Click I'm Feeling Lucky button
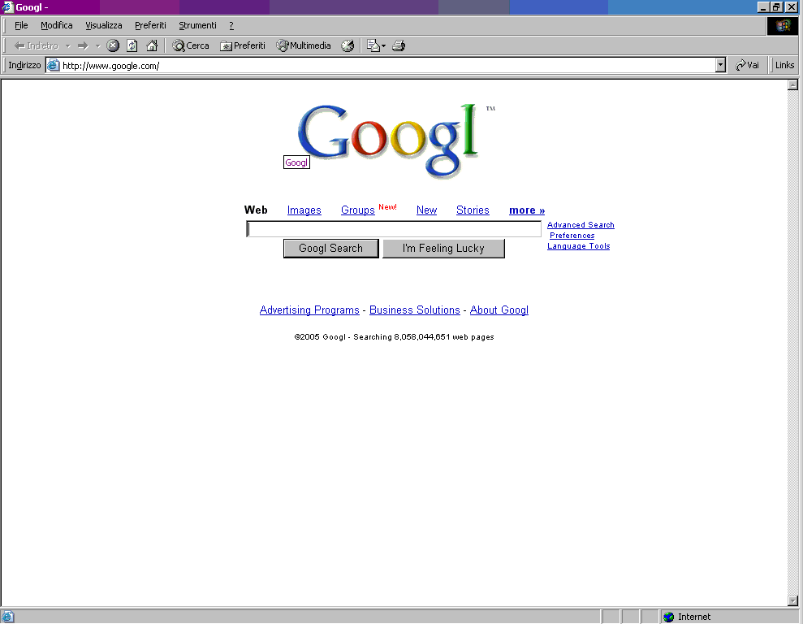Image resolution: width=803 pixels, height=624 pixels. click(443, 249)
